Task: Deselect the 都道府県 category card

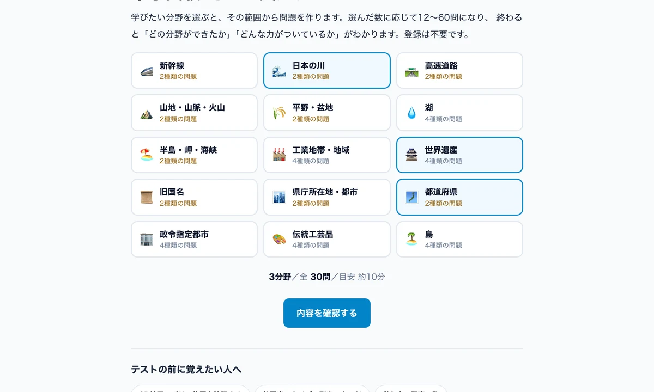Action: 459,197
